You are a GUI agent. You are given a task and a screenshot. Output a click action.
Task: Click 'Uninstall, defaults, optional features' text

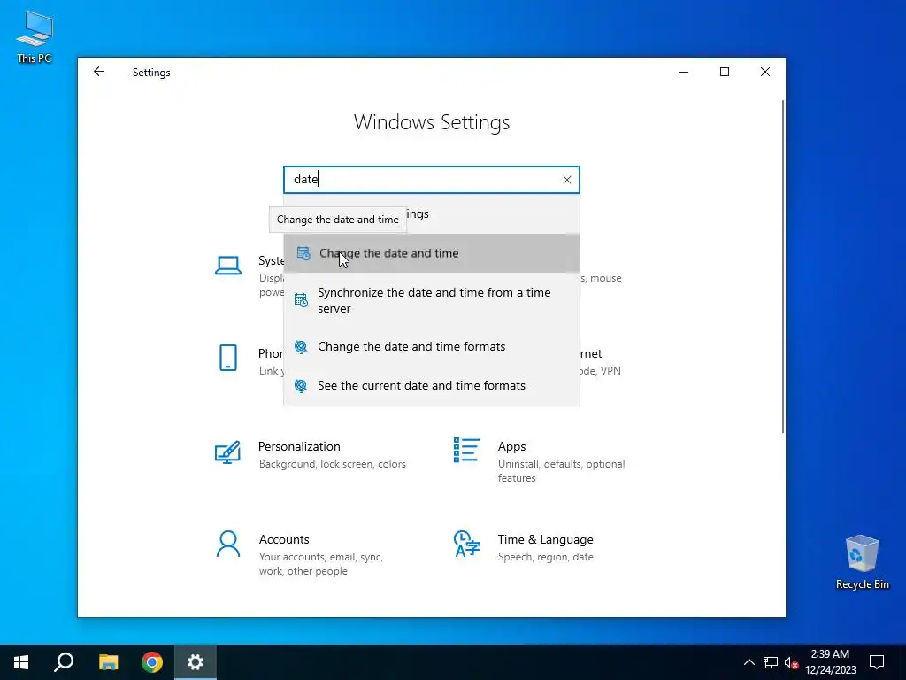561,471
